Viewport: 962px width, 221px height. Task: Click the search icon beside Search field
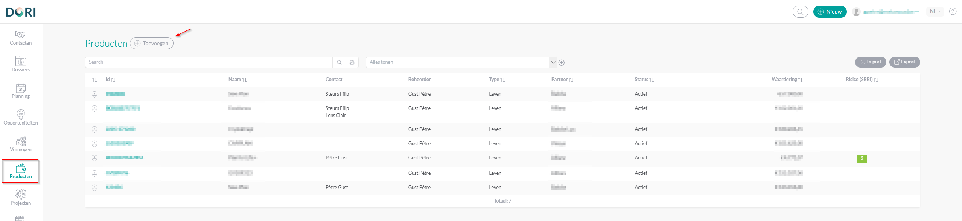point(339,62)
